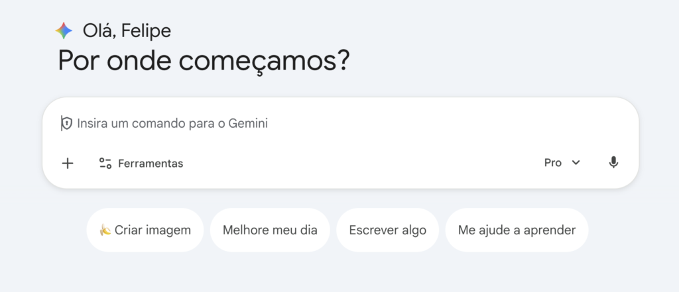The height and width of the screenshot is (292, 679).
Task: Click the word 'Gemini' in the placeholder text
Action: pyautogui.click(x=248, y=123)
